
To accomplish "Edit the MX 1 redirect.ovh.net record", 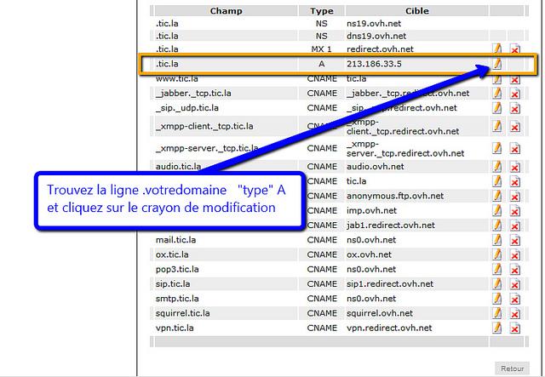I will coord(497,49).
